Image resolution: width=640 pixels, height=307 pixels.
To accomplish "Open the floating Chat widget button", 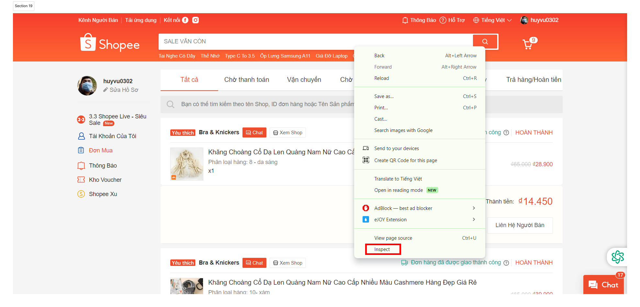I will pyautogui.click(x=603, y=285).
